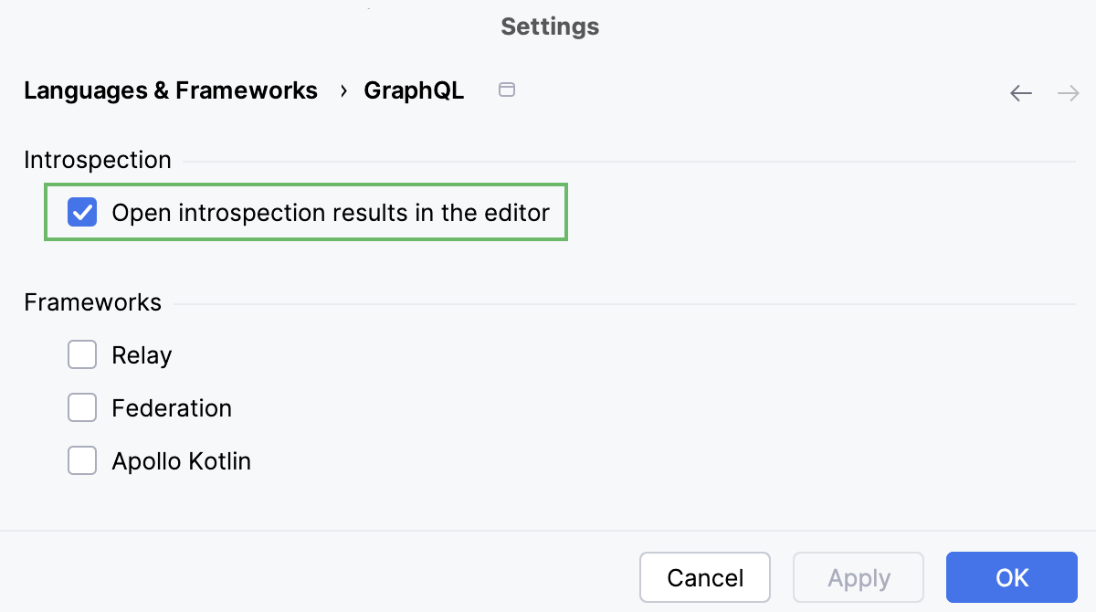This screenshot has width=1096, height=612.
Task: Click the 'Open introspection results in the editor' label
Action: point(331,213)
